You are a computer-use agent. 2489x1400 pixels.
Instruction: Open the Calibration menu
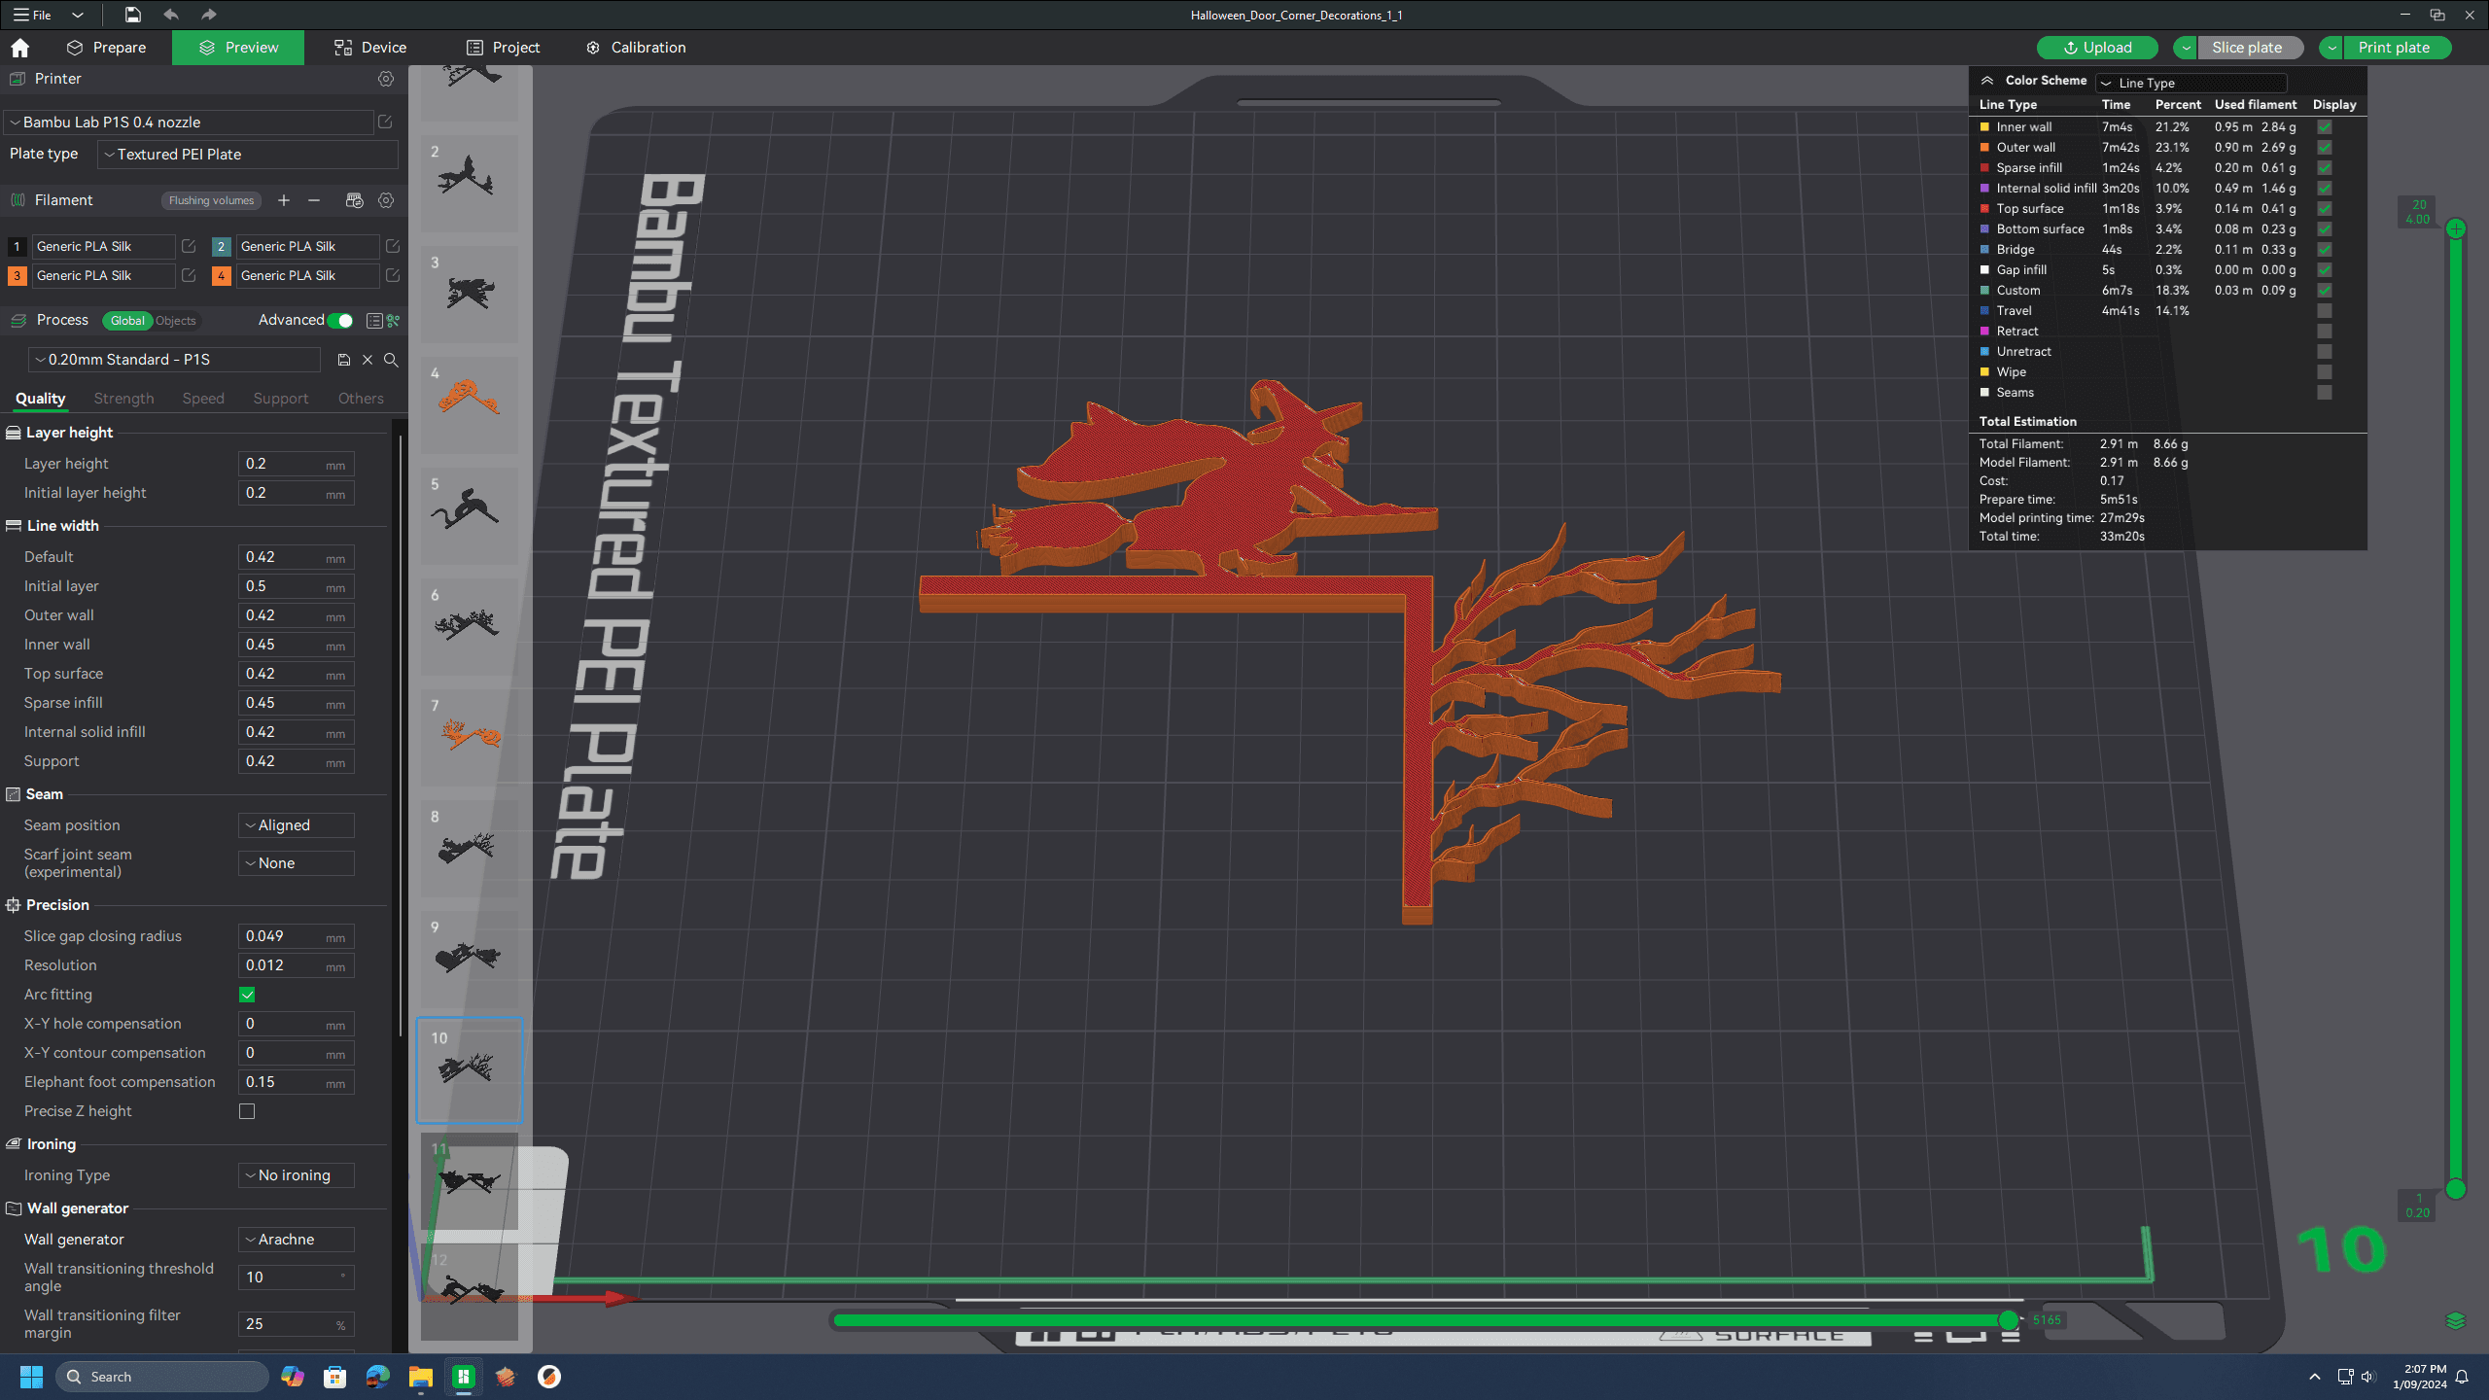(x=647, y=46)
